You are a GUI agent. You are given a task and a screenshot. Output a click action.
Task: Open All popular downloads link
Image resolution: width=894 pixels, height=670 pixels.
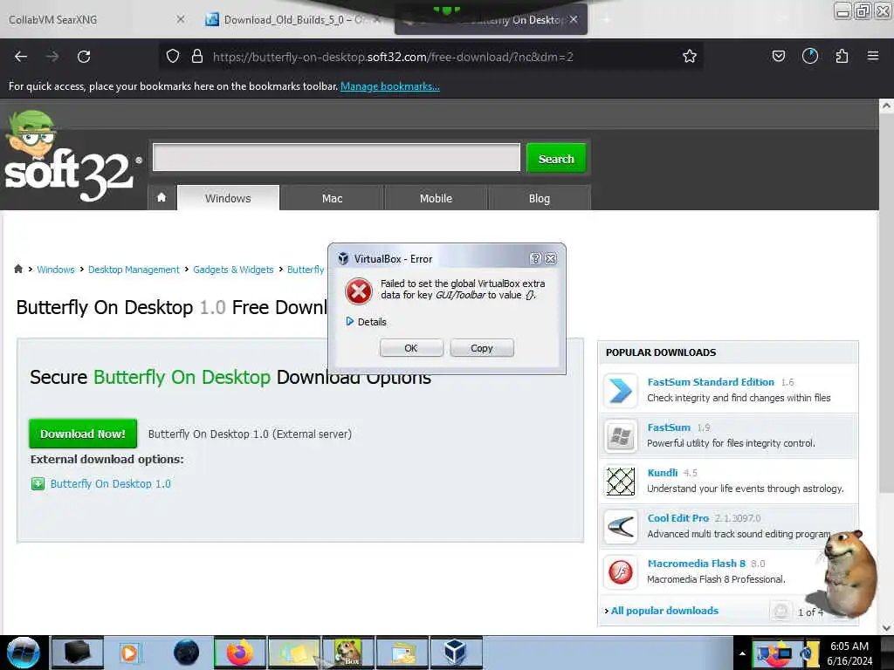tap(664, 611)
